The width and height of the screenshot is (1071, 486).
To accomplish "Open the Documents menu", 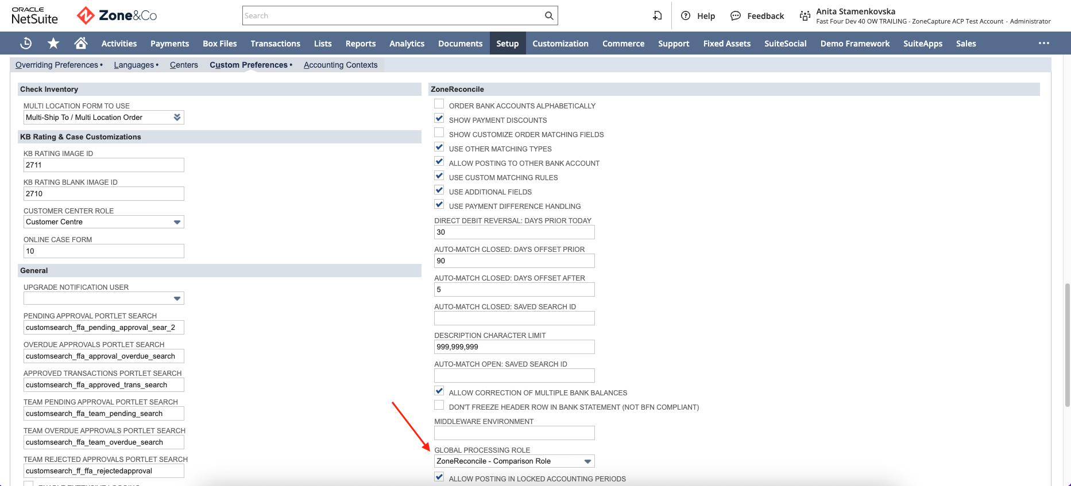I will [x=460, y=44].
